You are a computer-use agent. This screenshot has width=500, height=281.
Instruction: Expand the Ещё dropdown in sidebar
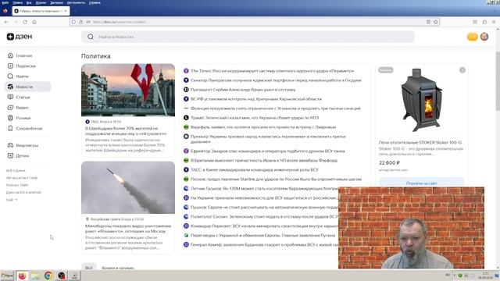(x=12, y=200)
